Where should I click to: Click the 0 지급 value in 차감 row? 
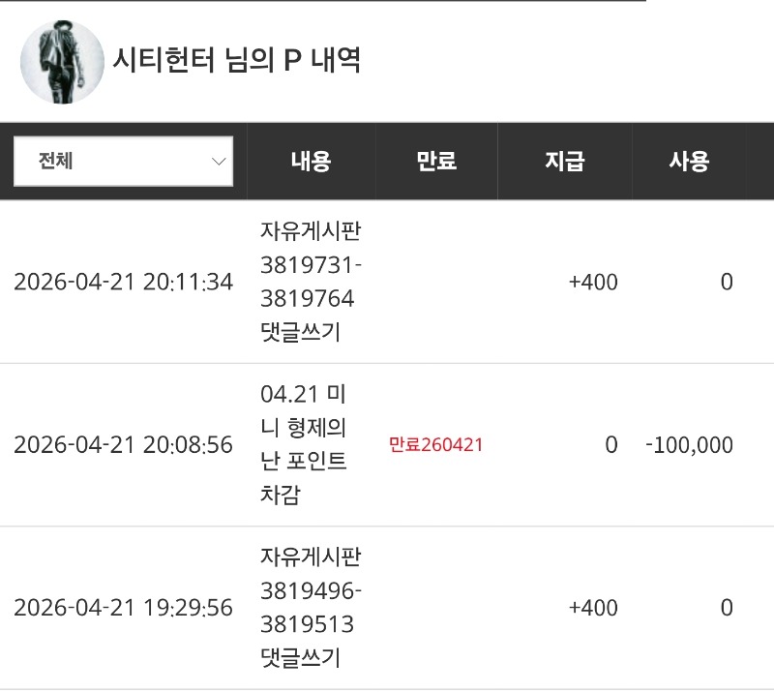(610, 445)
